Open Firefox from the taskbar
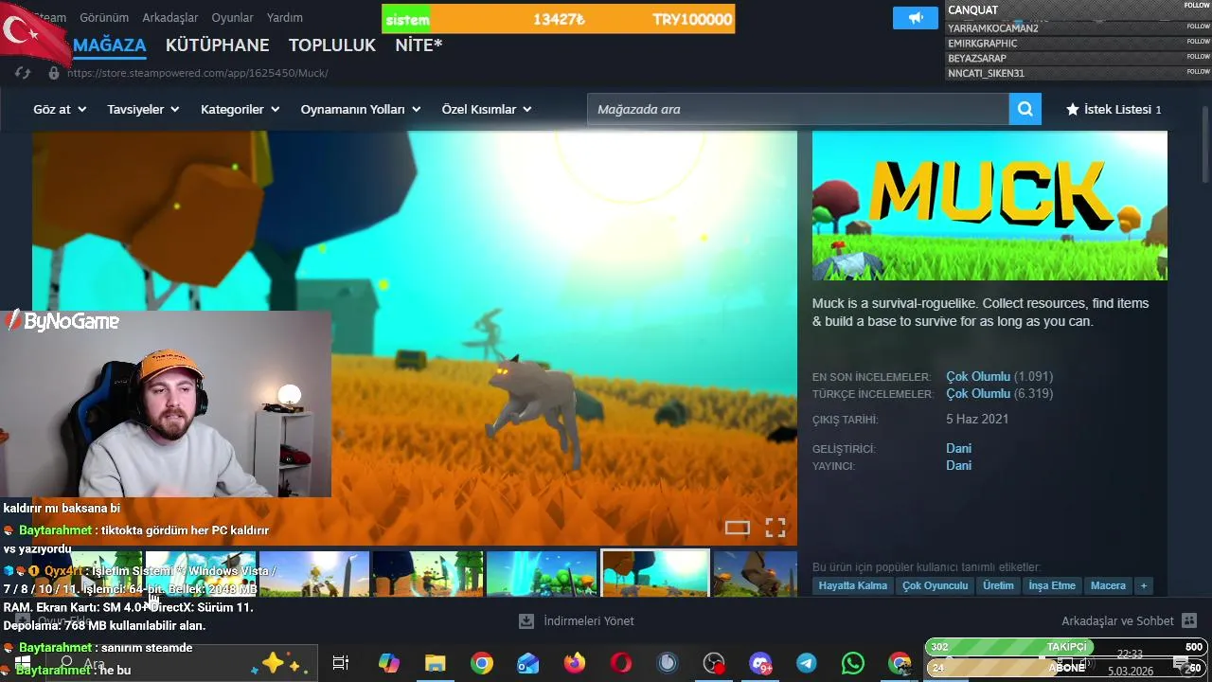The height and width of the screenshot is (682, 1212). tap(575, 663)
